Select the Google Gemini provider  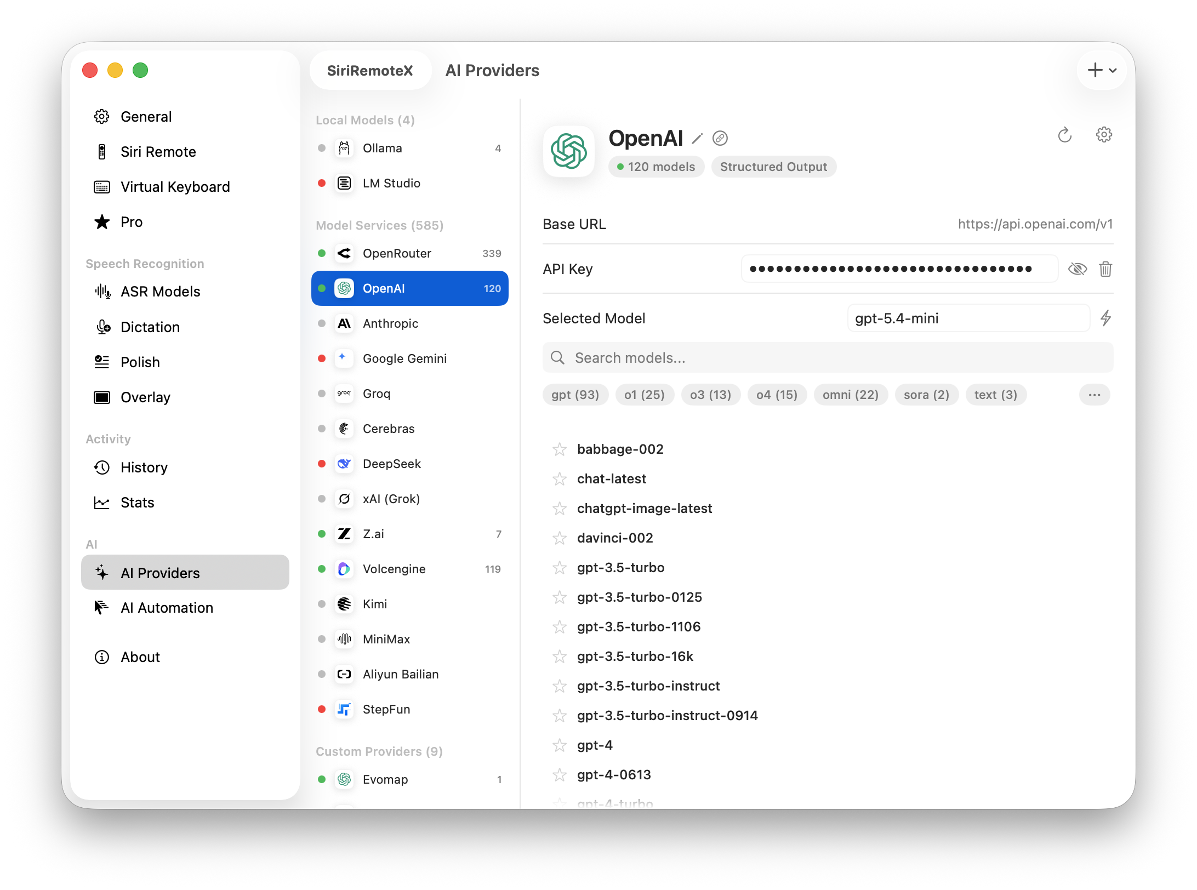[410, 358]
